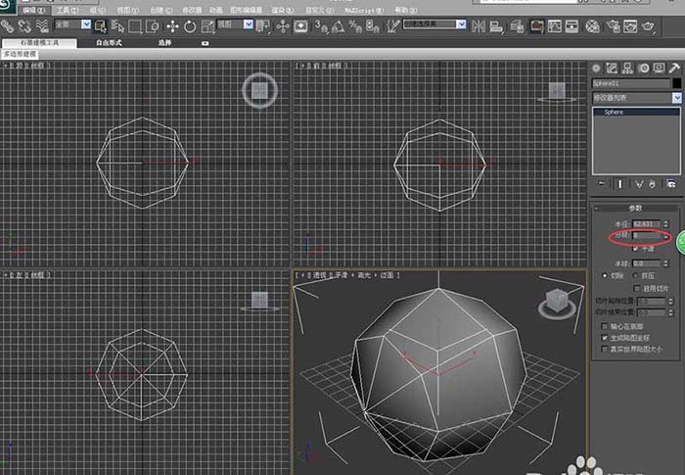685x475 pixels.
Task: Open the Schematic View
Action: pos(571,26)
